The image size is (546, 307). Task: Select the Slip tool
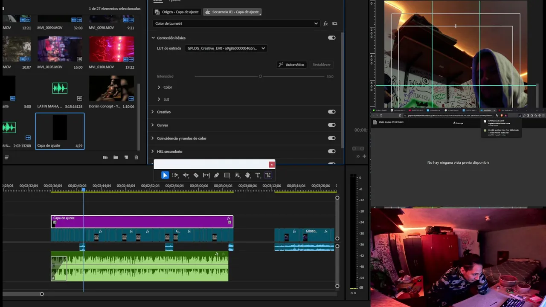click(x=206, y=175)
